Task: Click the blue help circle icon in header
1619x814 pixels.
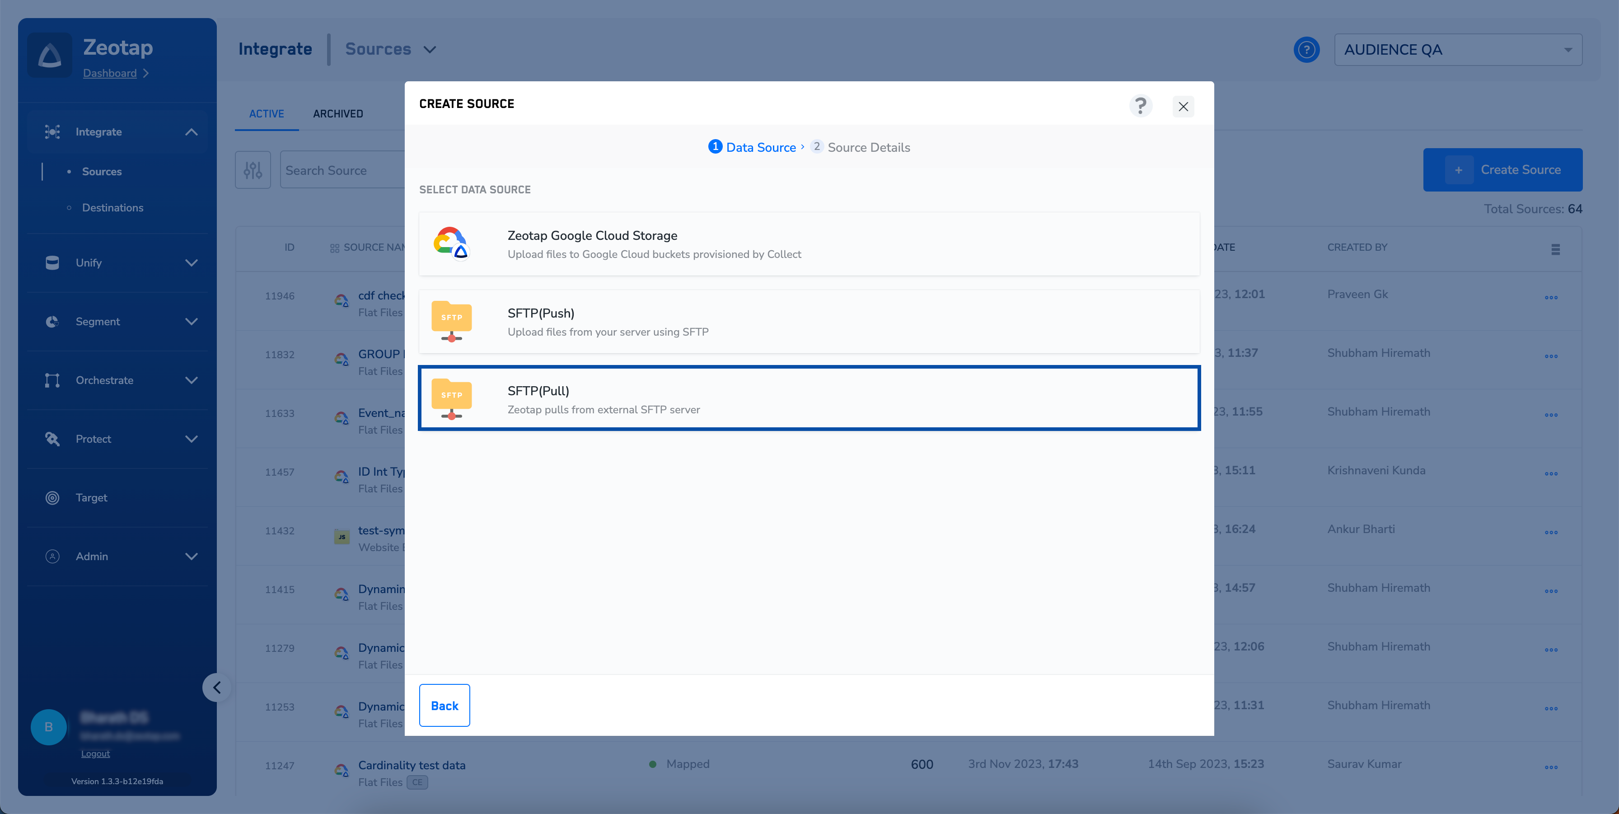Action: tap(1306, 50)
